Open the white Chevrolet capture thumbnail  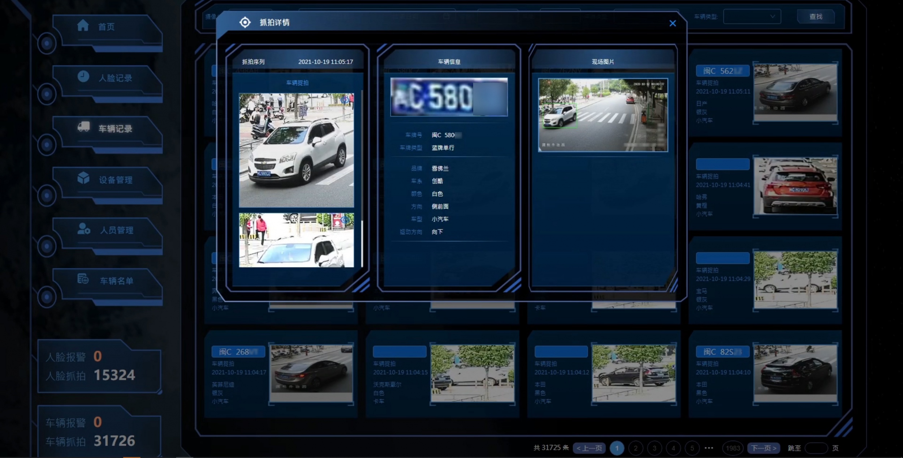[296, 150]
